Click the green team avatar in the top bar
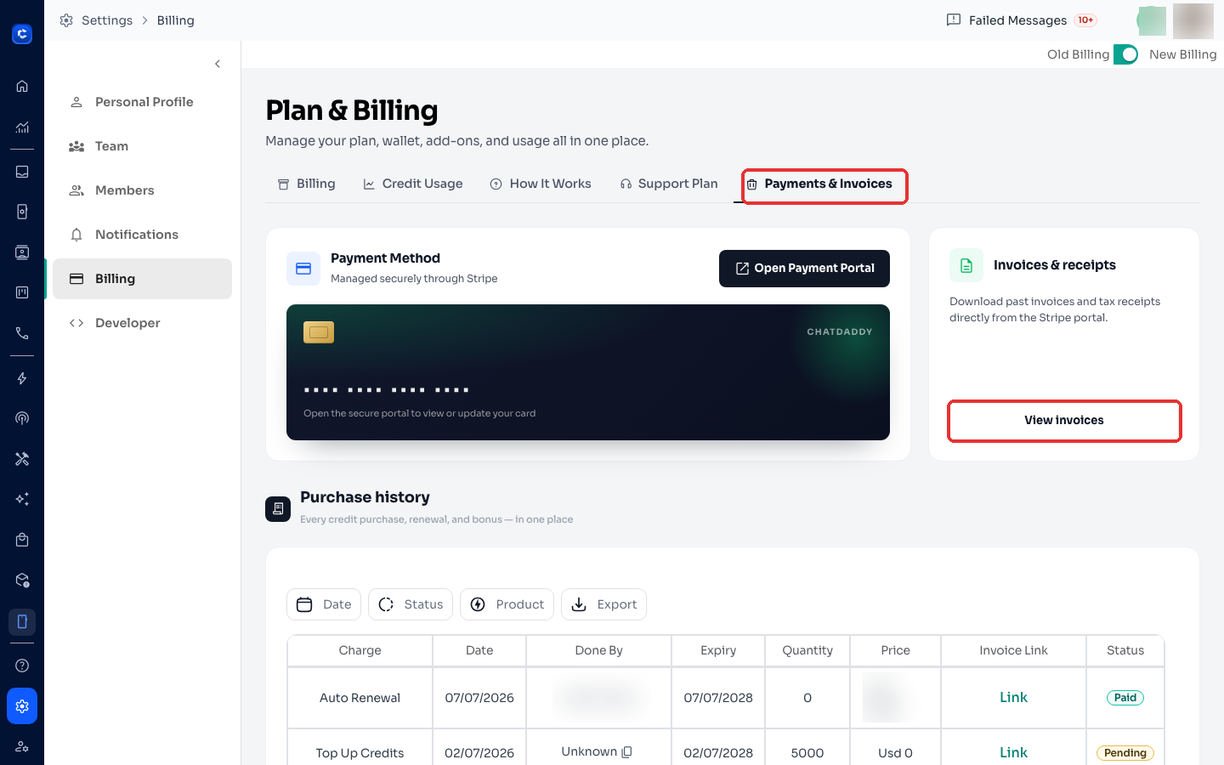The width and height of the screenshot is (1224, 765). pos(1151,20)
